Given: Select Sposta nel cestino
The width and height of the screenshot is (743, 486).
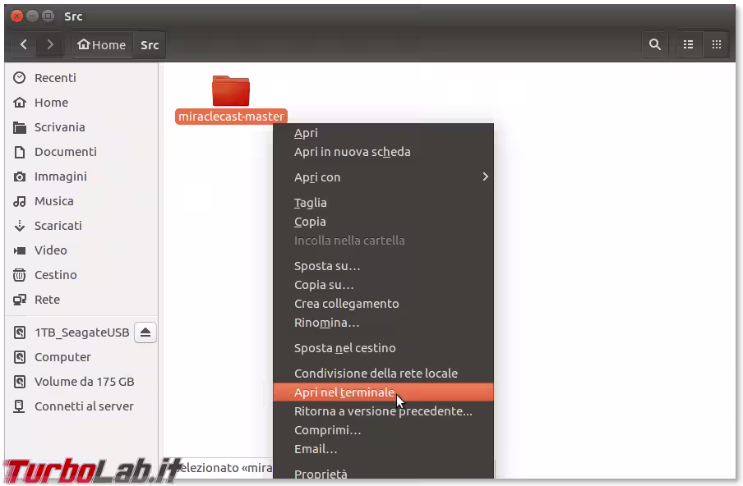Looking at the screenshot, I should pyautogui.click(x=383, y=348).
